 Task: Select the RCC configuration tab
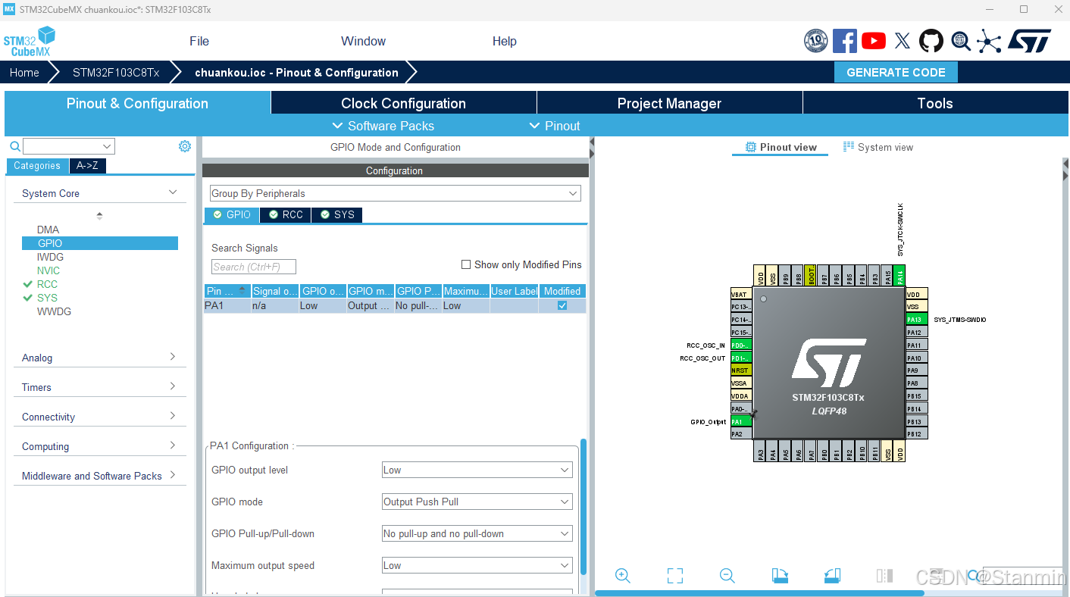pos(286,214)
